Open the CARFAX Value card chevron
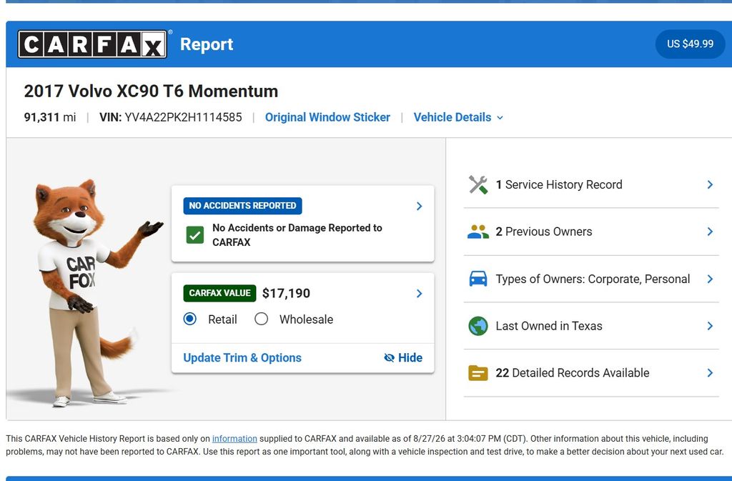Screen dimensions: 732x481 click(419, 294)
